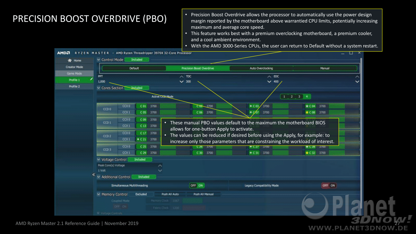416x234 pixels.
Task: Click the Memory Clock 1067 value
Action: (176, 201)
